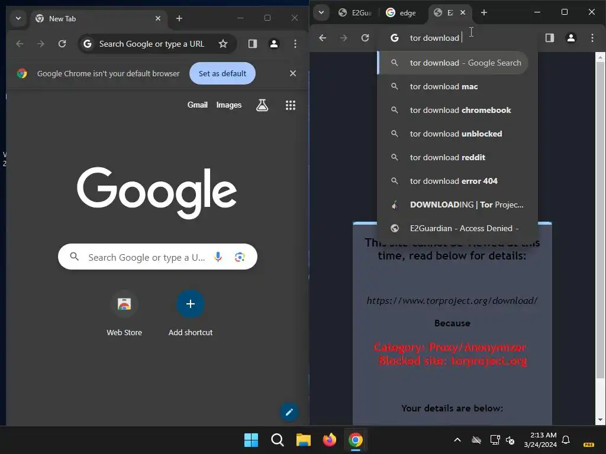Select the New Tab tab in left window
Image resolution: width=606 pixels, height=454 pixels.
98,18
